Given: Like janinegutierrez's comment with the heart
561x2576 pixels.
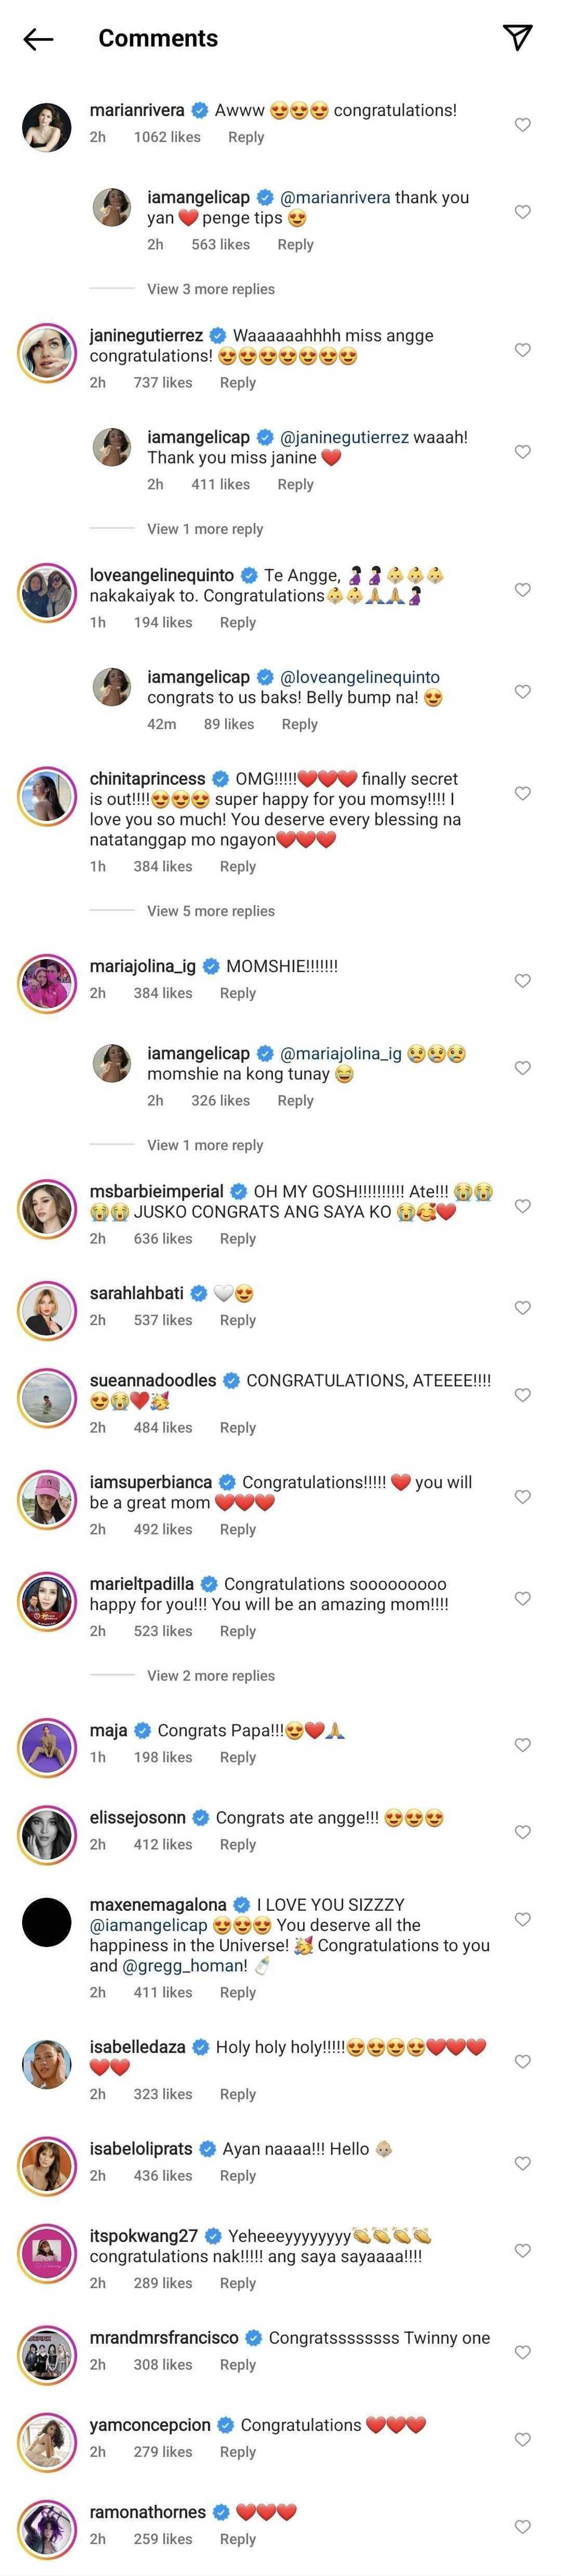Looking at the screenshot, I should point(522,350).
